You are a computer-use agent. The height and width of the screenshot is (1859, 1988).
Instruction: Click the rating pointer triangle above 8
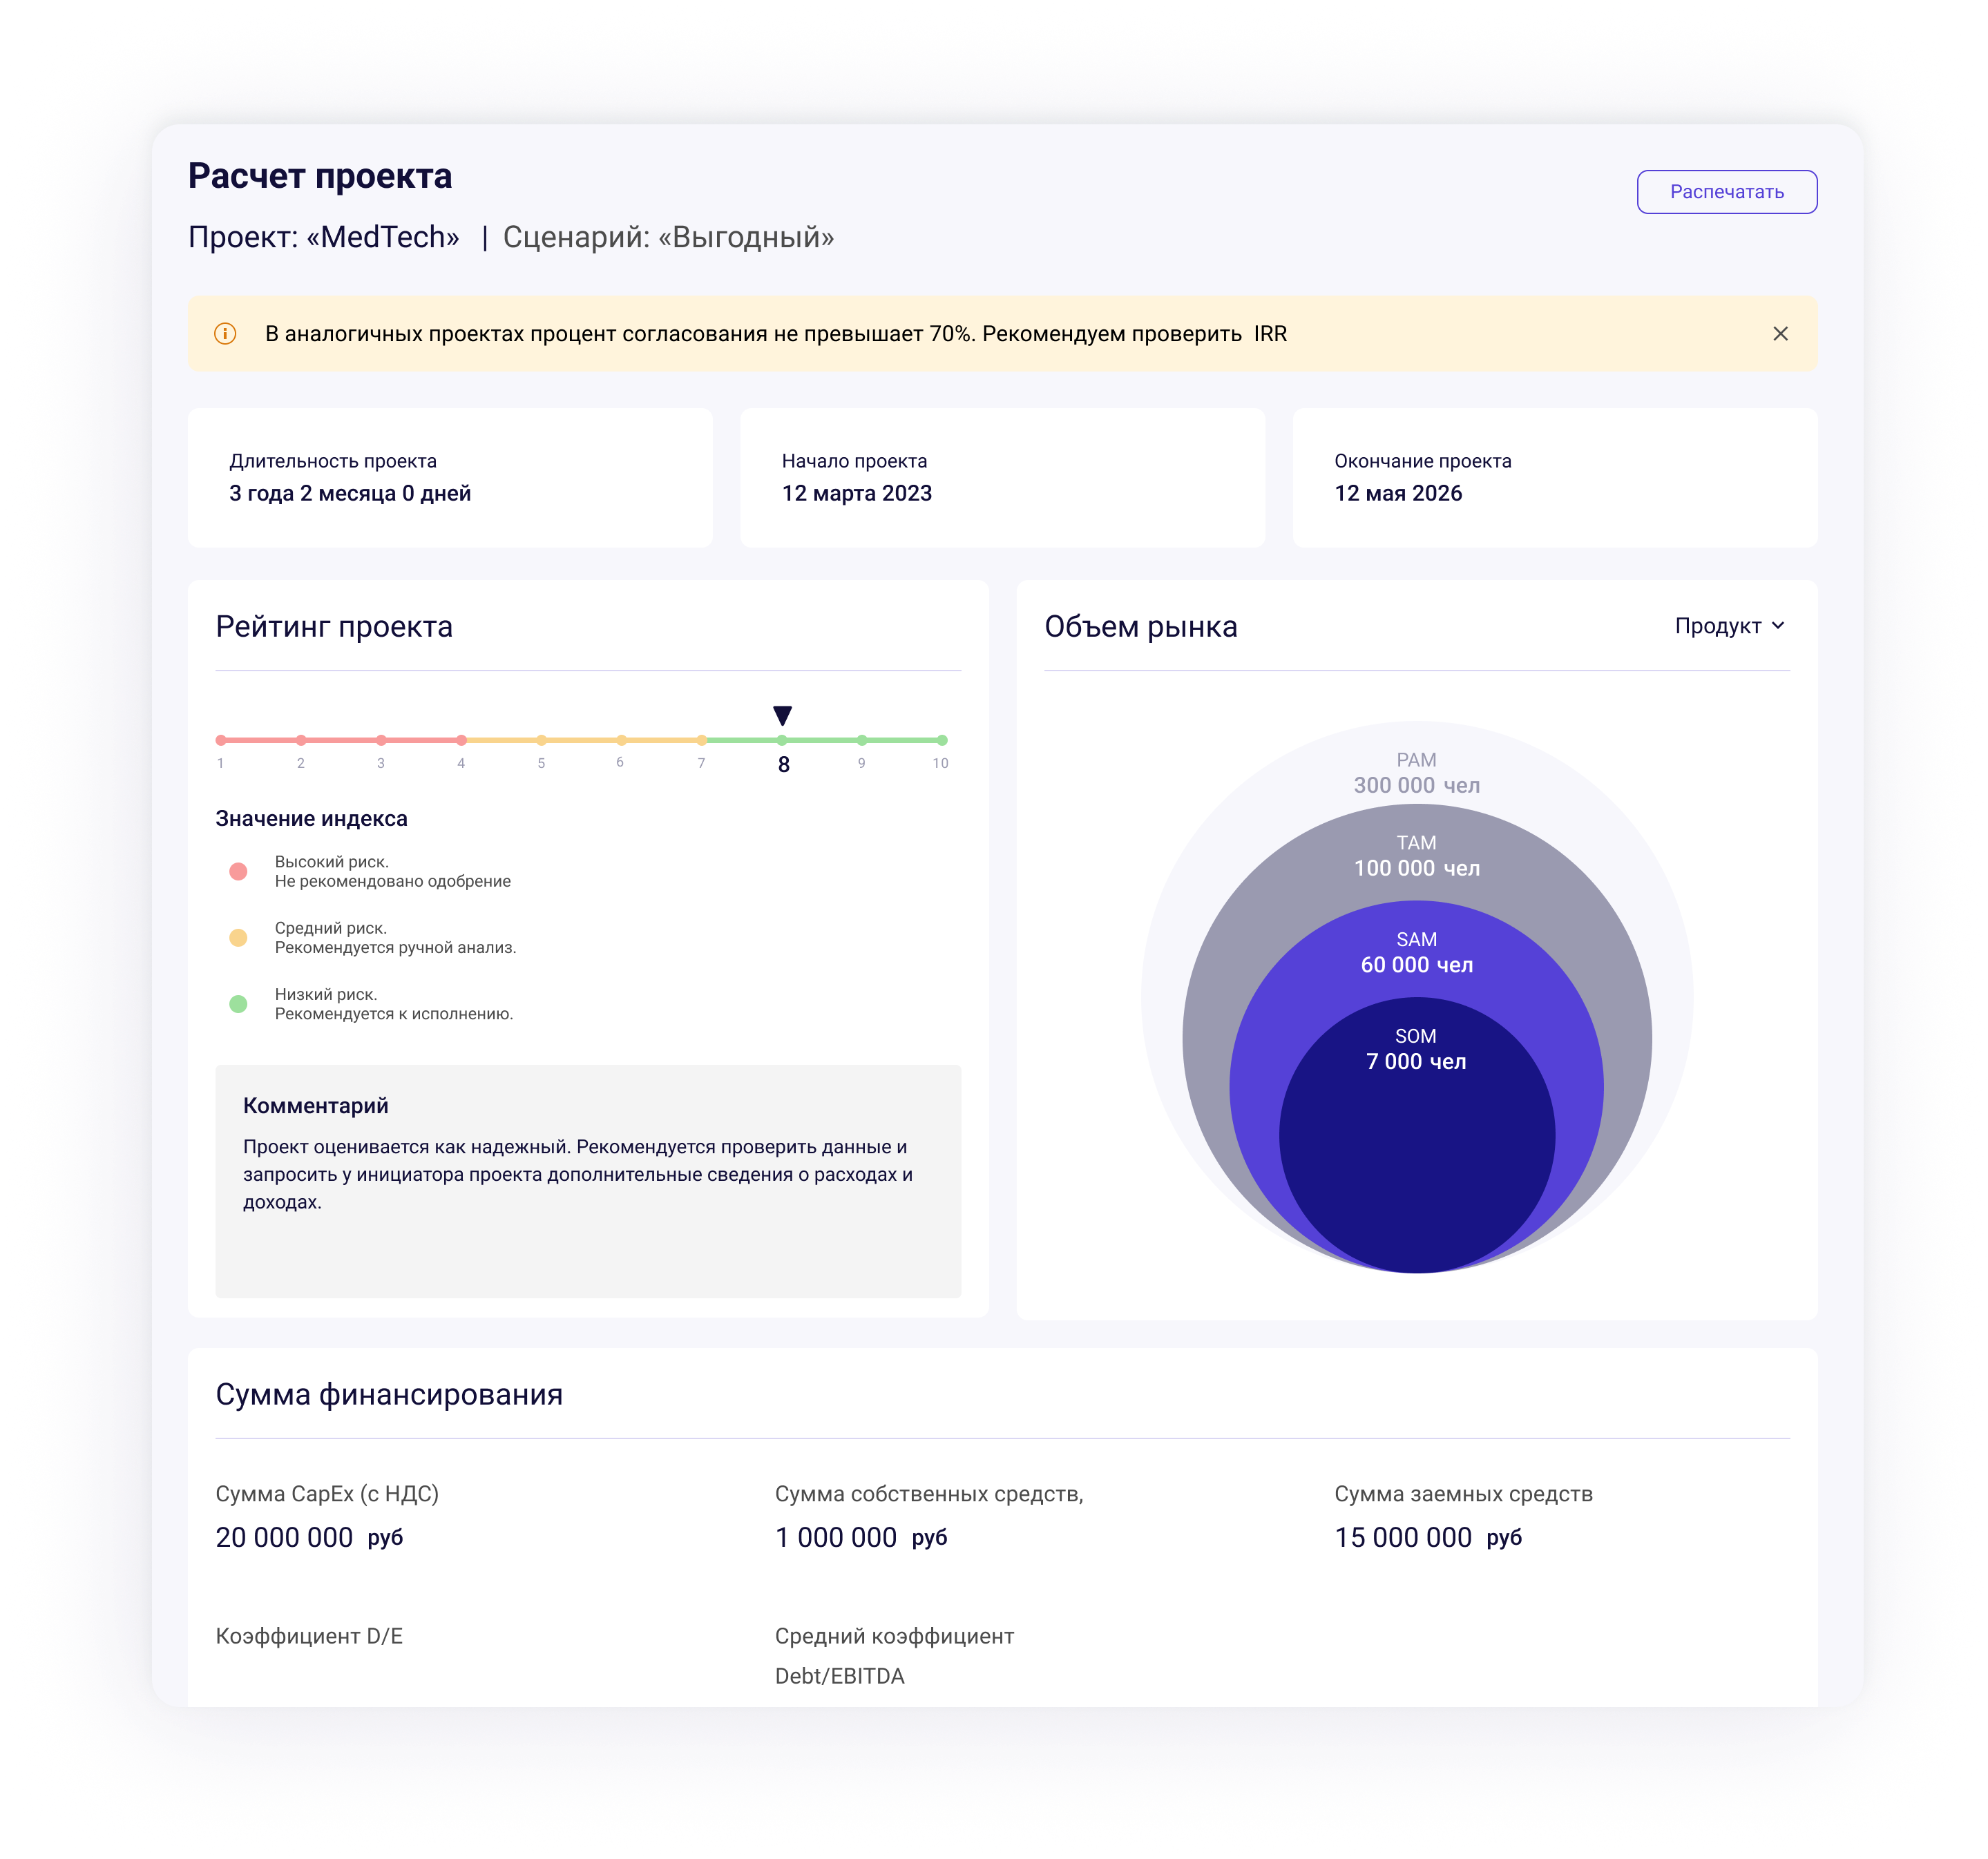782,715
